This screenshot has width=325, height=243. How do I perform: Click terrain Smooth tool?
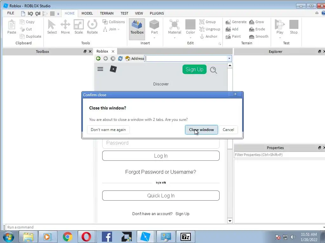[x=259, y=36]
